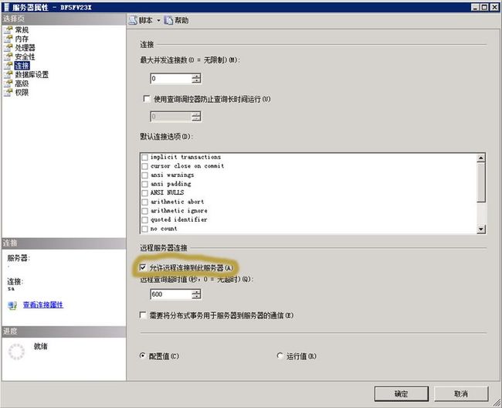Click the 高级 page icon
This screenshot has height=408, width=502.
[8, 83]
